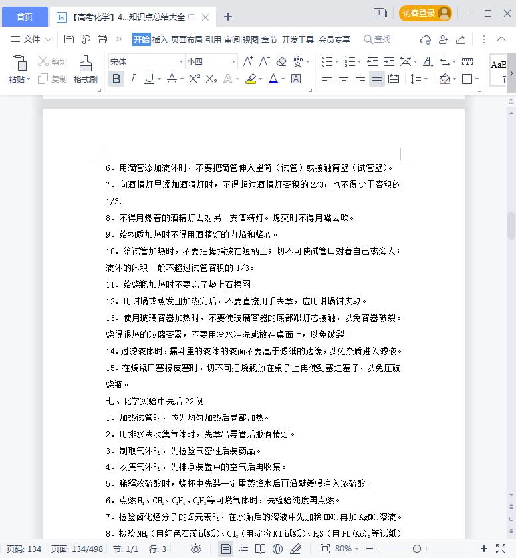516x558 pixels.
Task: Decrease font size with A- icon
Action: (x=265, y=61)
